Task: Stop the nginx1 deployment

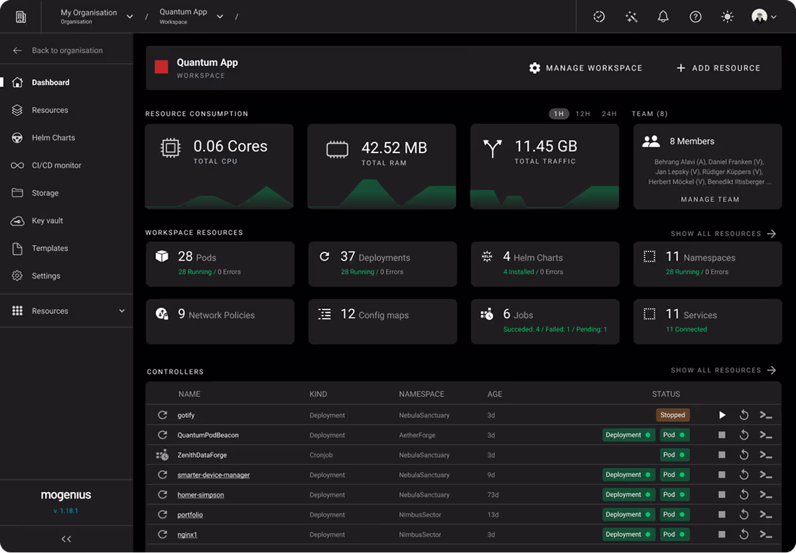Action: pos(722,534)
